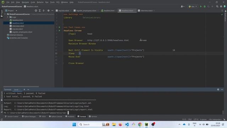Hide the terminal panel with minus icon
227x128 pixels.
222,90
